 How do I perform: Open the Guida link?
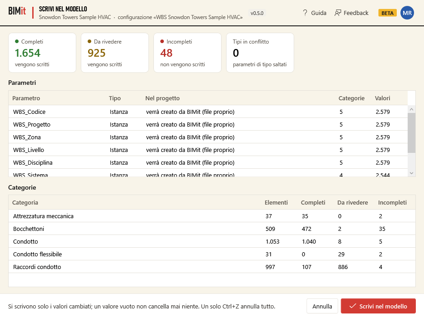click(x=319, y=13)
